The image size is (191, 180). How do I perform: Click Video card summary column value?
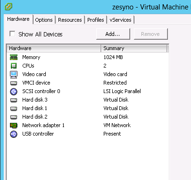click(115, 74)
